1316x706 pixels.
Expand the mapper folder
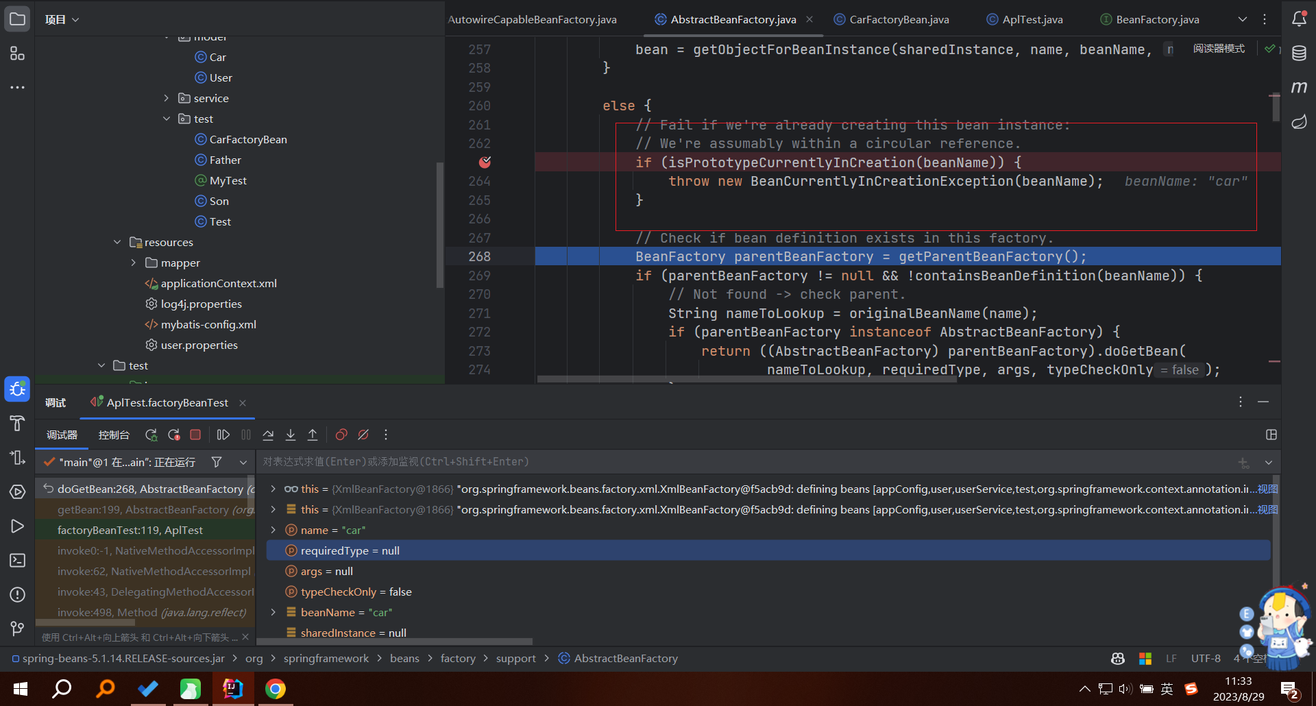133,263
